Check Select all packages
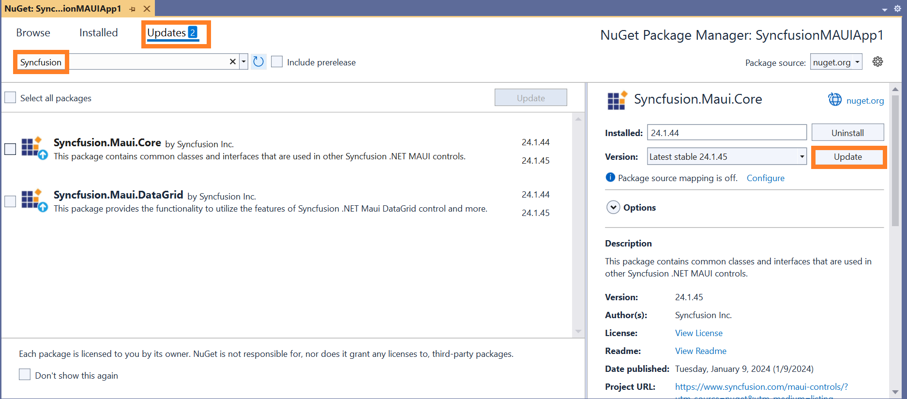Viewport: 907px width, 399px height. 10,97
